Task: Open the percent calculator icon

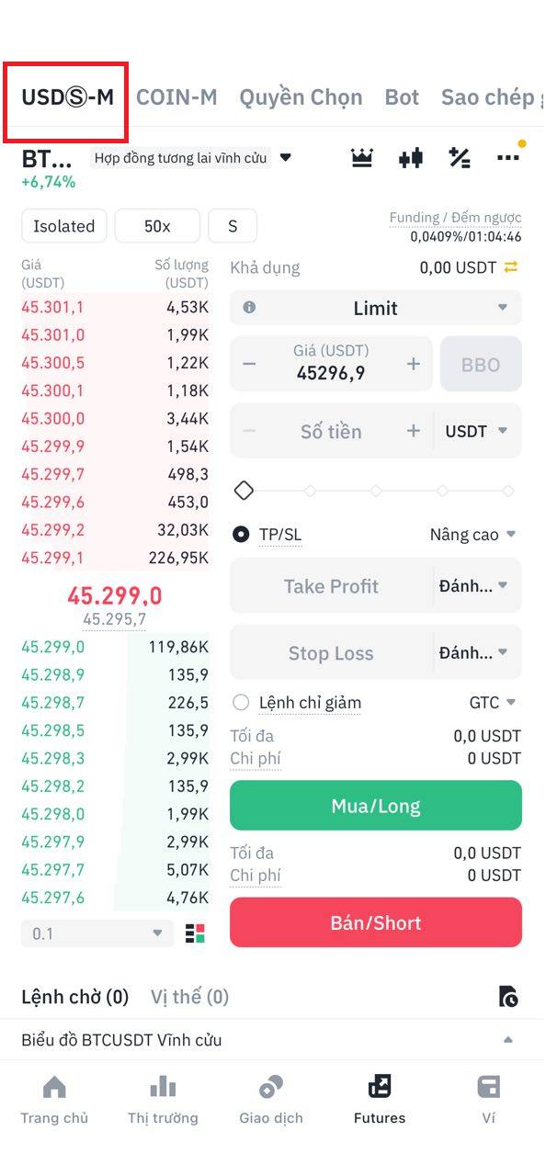Action: tap(460, 158)
